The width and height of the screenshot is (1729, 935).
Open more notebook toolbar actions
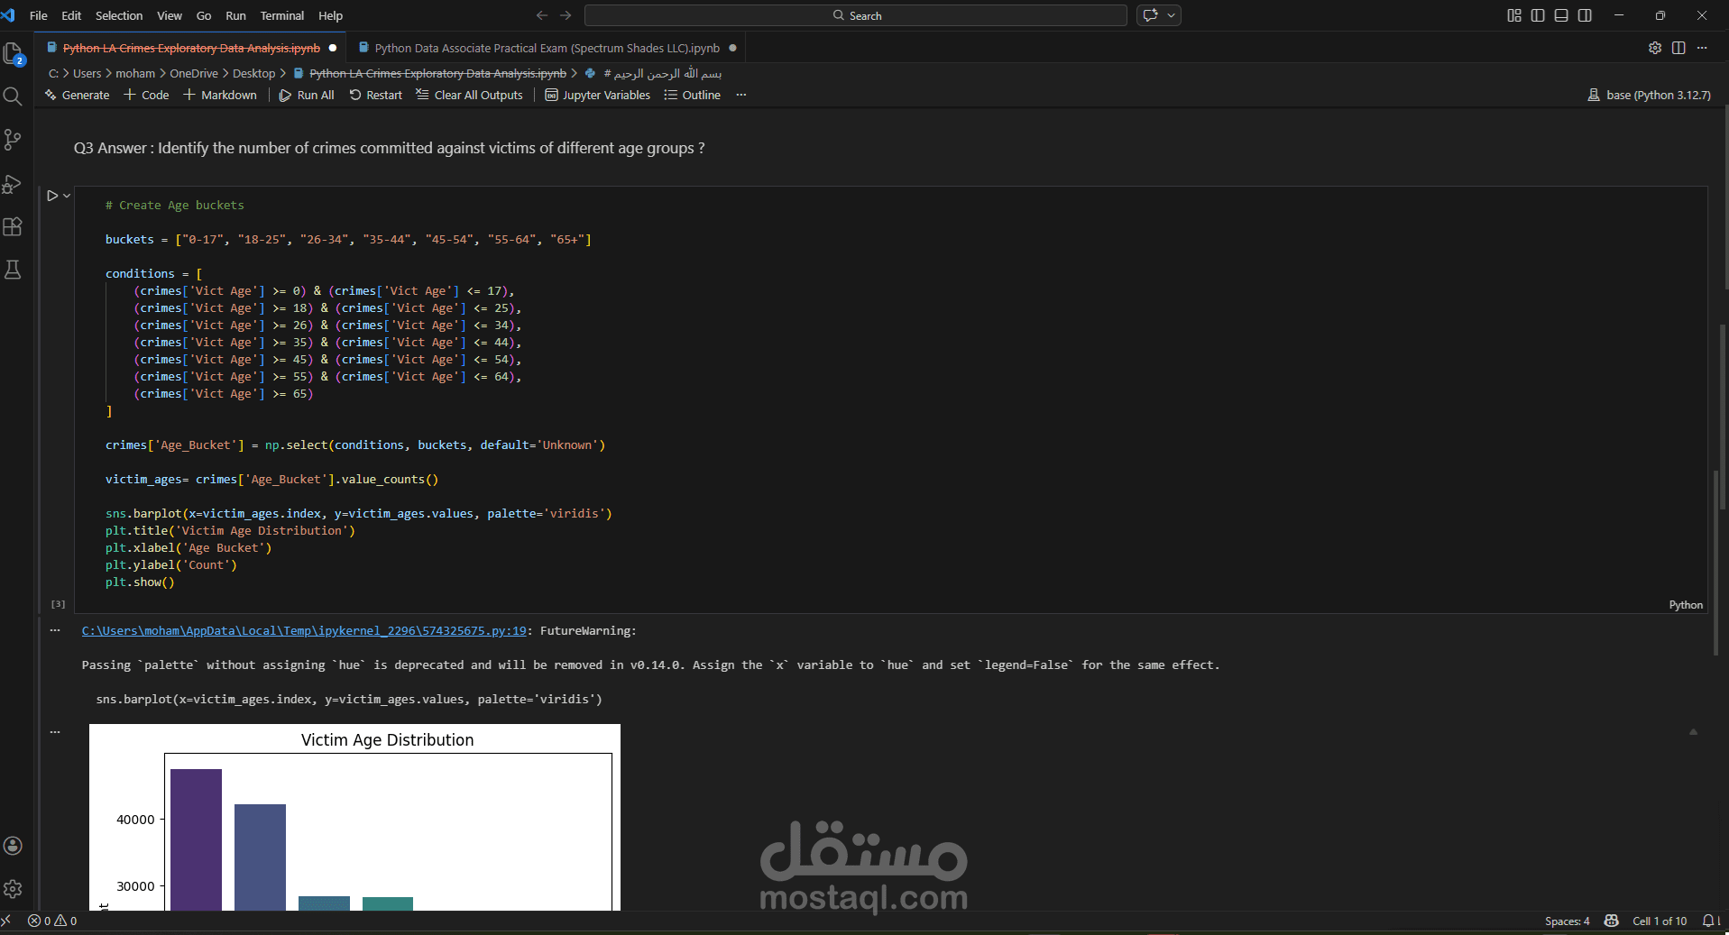(x=741, y=95)
